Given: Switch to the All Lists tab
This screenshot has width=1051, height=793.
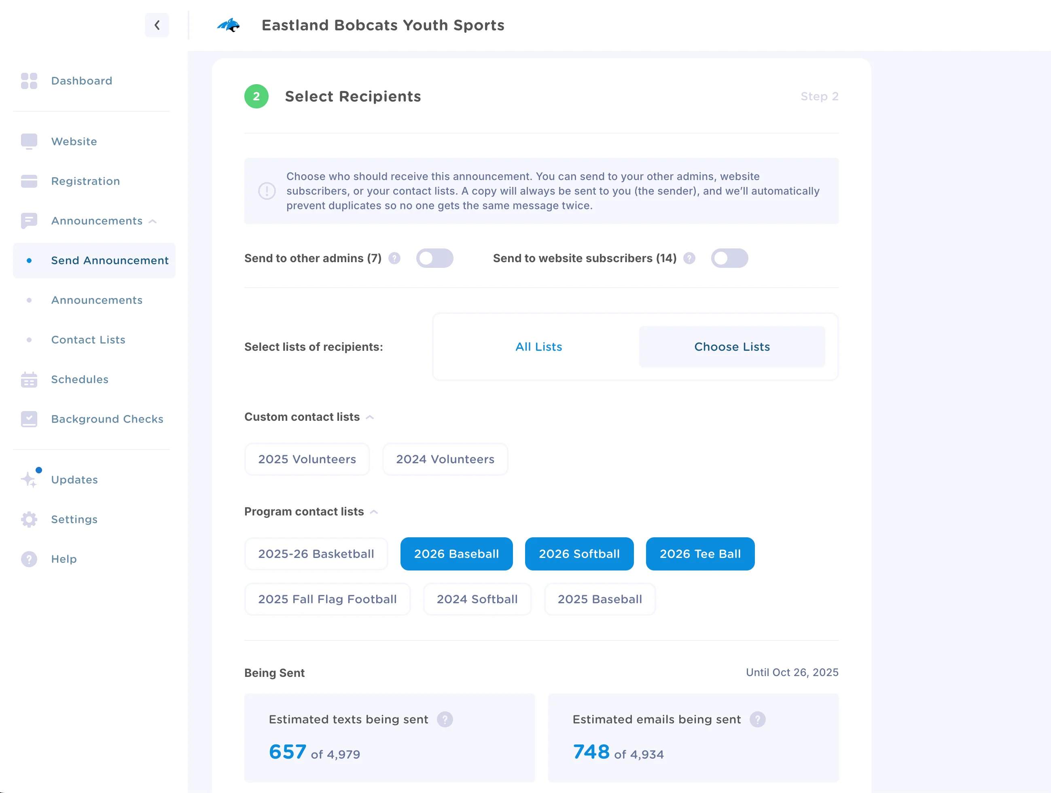Looking at the screenshot, I should [538, 346].
